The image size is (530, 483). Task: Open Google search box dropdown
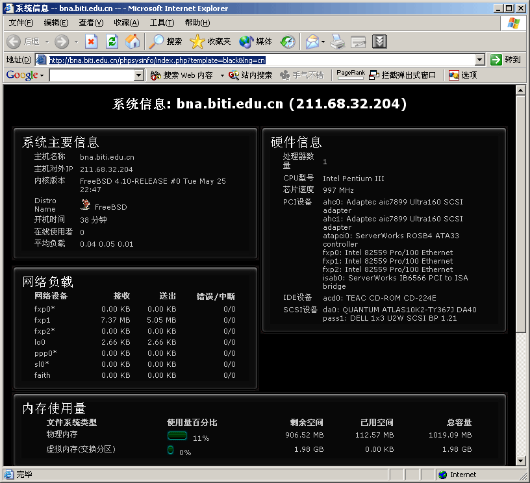coord(138,75)
